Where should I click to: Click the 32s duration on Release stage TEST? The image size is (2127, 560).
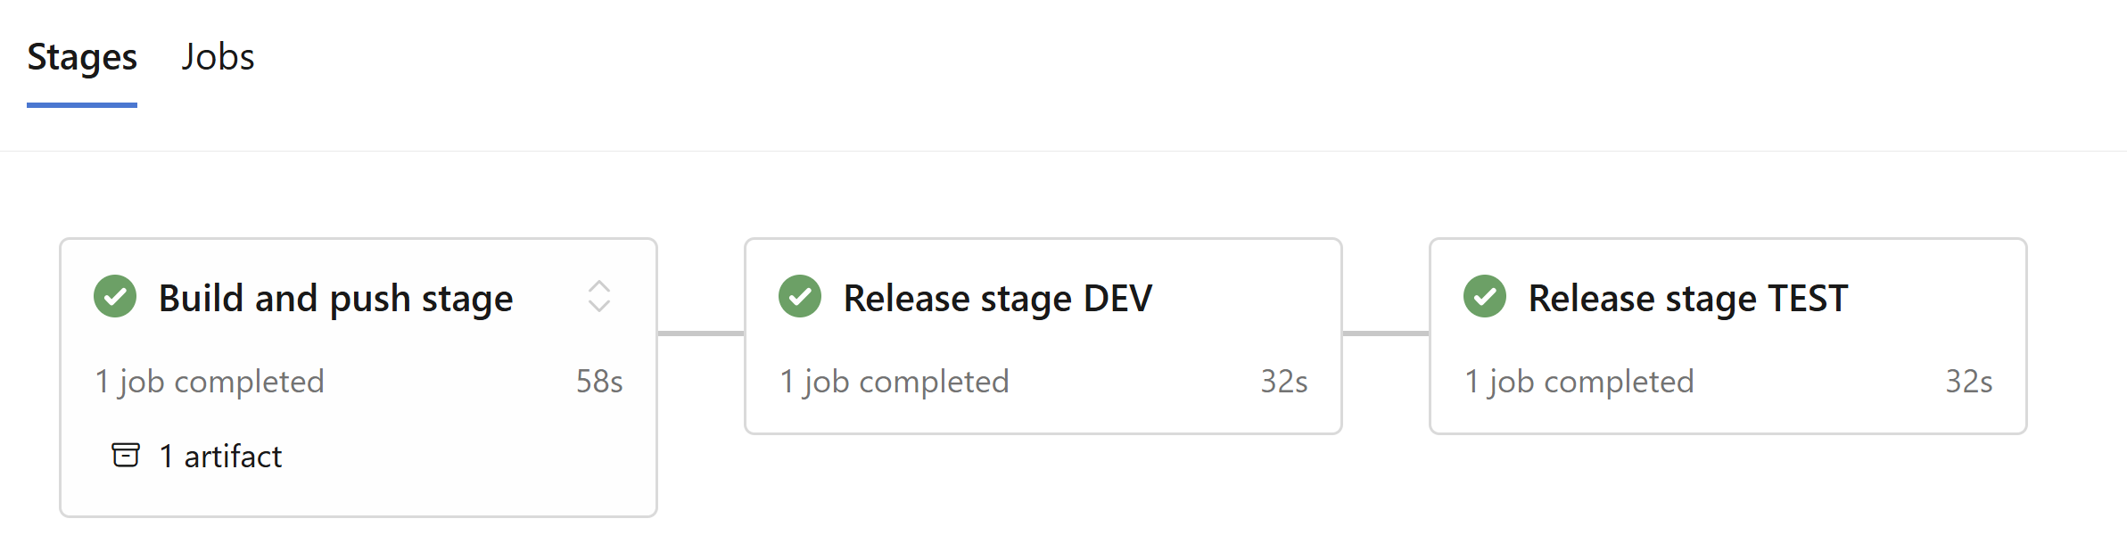(1969, 382)
